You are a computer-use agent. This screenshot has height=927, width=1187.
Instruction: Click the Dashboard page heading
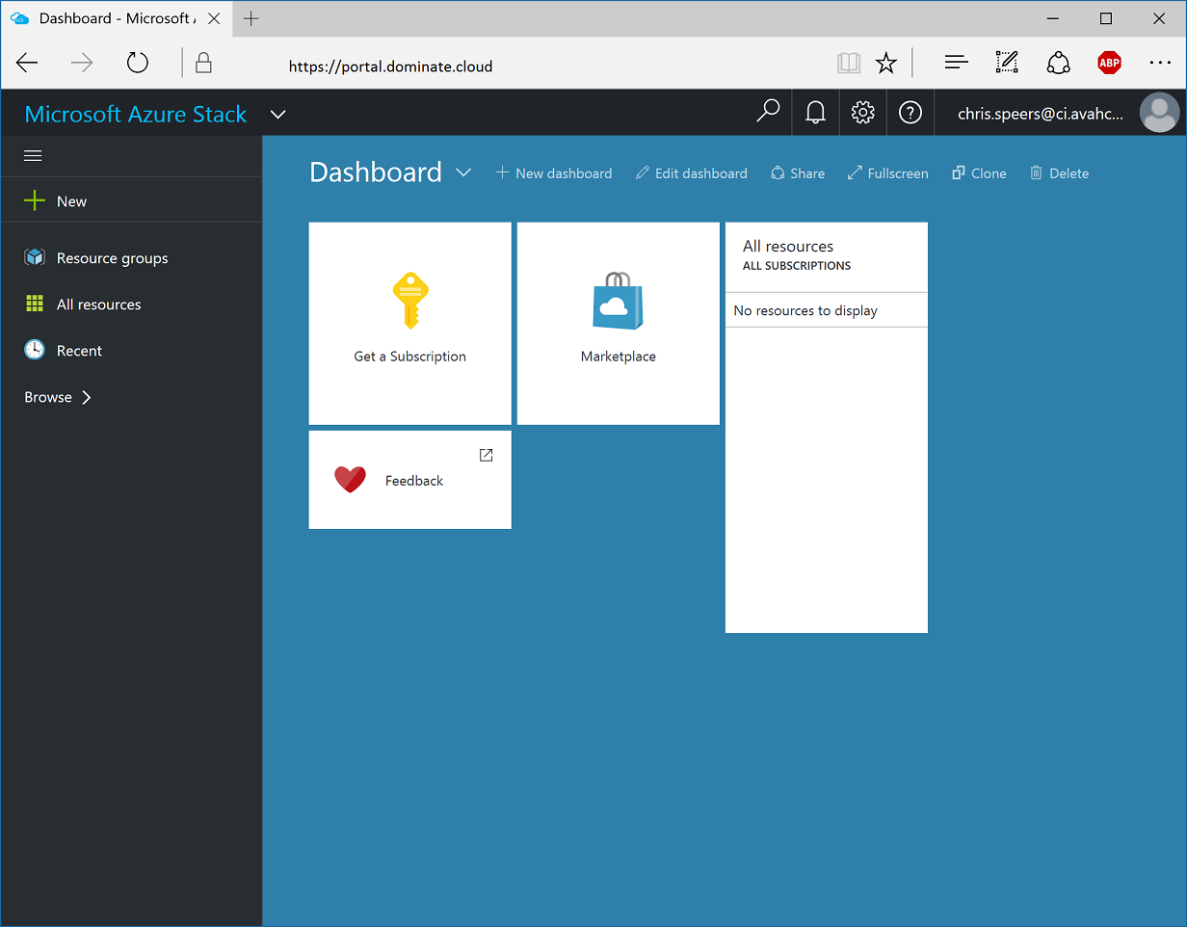[x=376, y=172]
